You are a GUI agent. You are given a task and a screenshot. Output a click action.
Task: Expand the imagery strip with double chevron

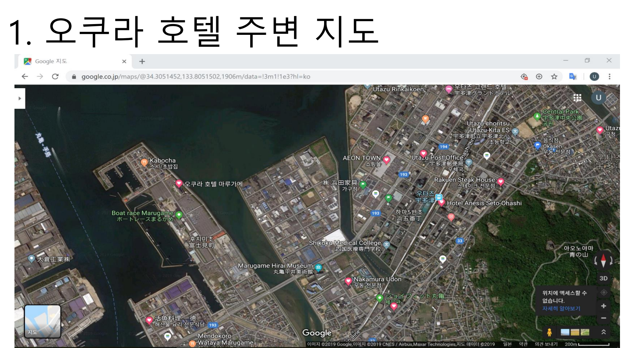click(603, 332)
